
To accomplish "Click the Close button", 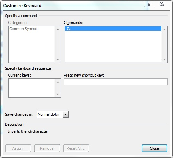I will coord(155,148).
